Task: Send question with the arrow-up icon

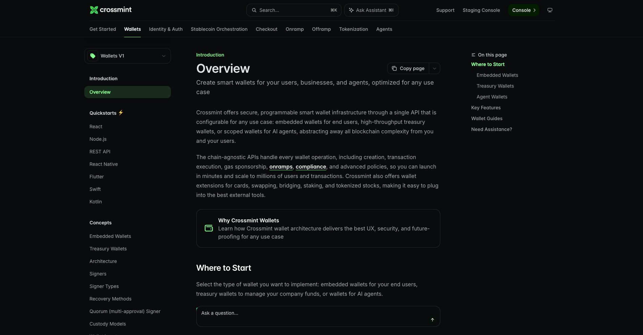Action: (x=433, y=320)
